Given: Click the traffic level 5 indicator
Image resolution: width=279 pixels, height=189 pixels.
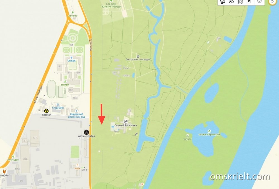Looking at the screenshot, I should 272,1.
